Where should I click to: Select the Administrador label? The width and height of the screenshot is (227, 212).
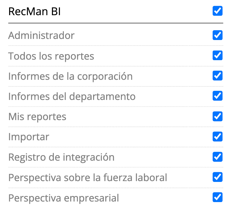tap(41, 36)
